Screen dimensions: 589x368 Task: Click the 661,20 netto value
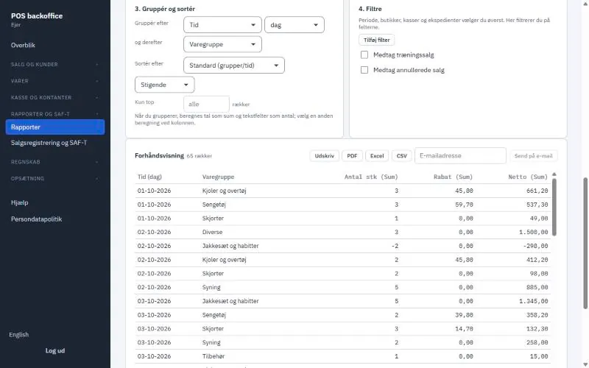point(537,191)
